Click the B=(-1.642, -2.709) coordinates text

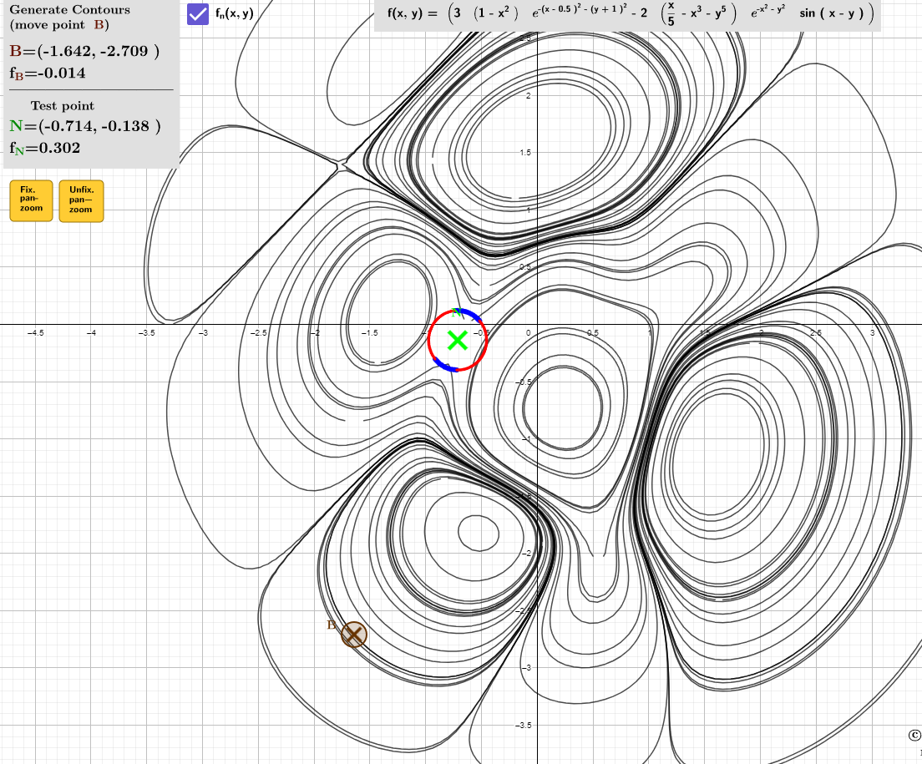[84, 51]
